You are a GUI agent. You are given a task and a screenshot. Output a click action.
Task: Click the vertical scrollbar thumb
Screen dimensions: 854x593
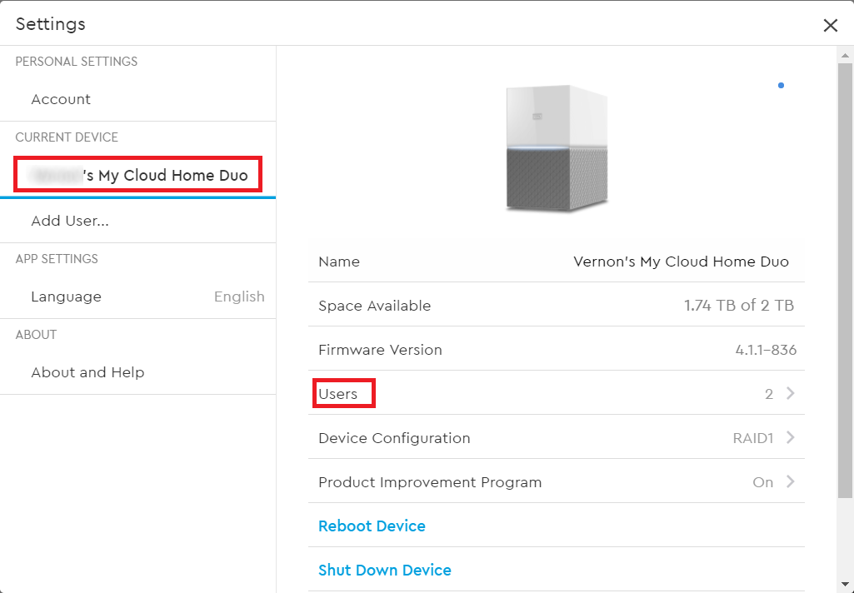[x=845, y=281]
